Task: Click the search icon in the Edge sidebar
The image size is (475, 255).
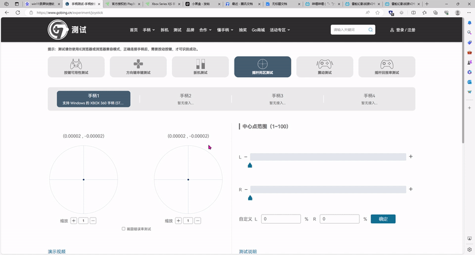Action: tap(470, 33)
